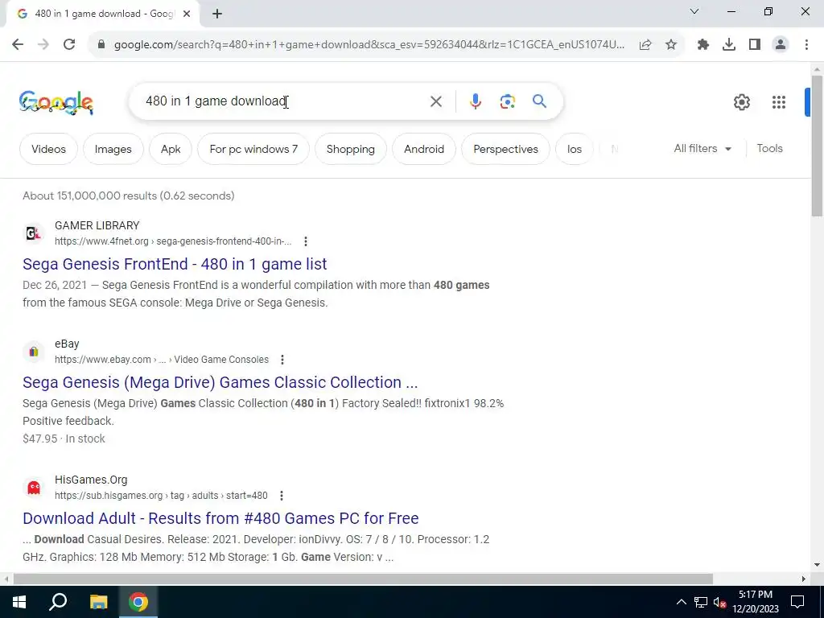Open a new browser tab
This screenshot has width=824, height=618.
tap(217, 14)
